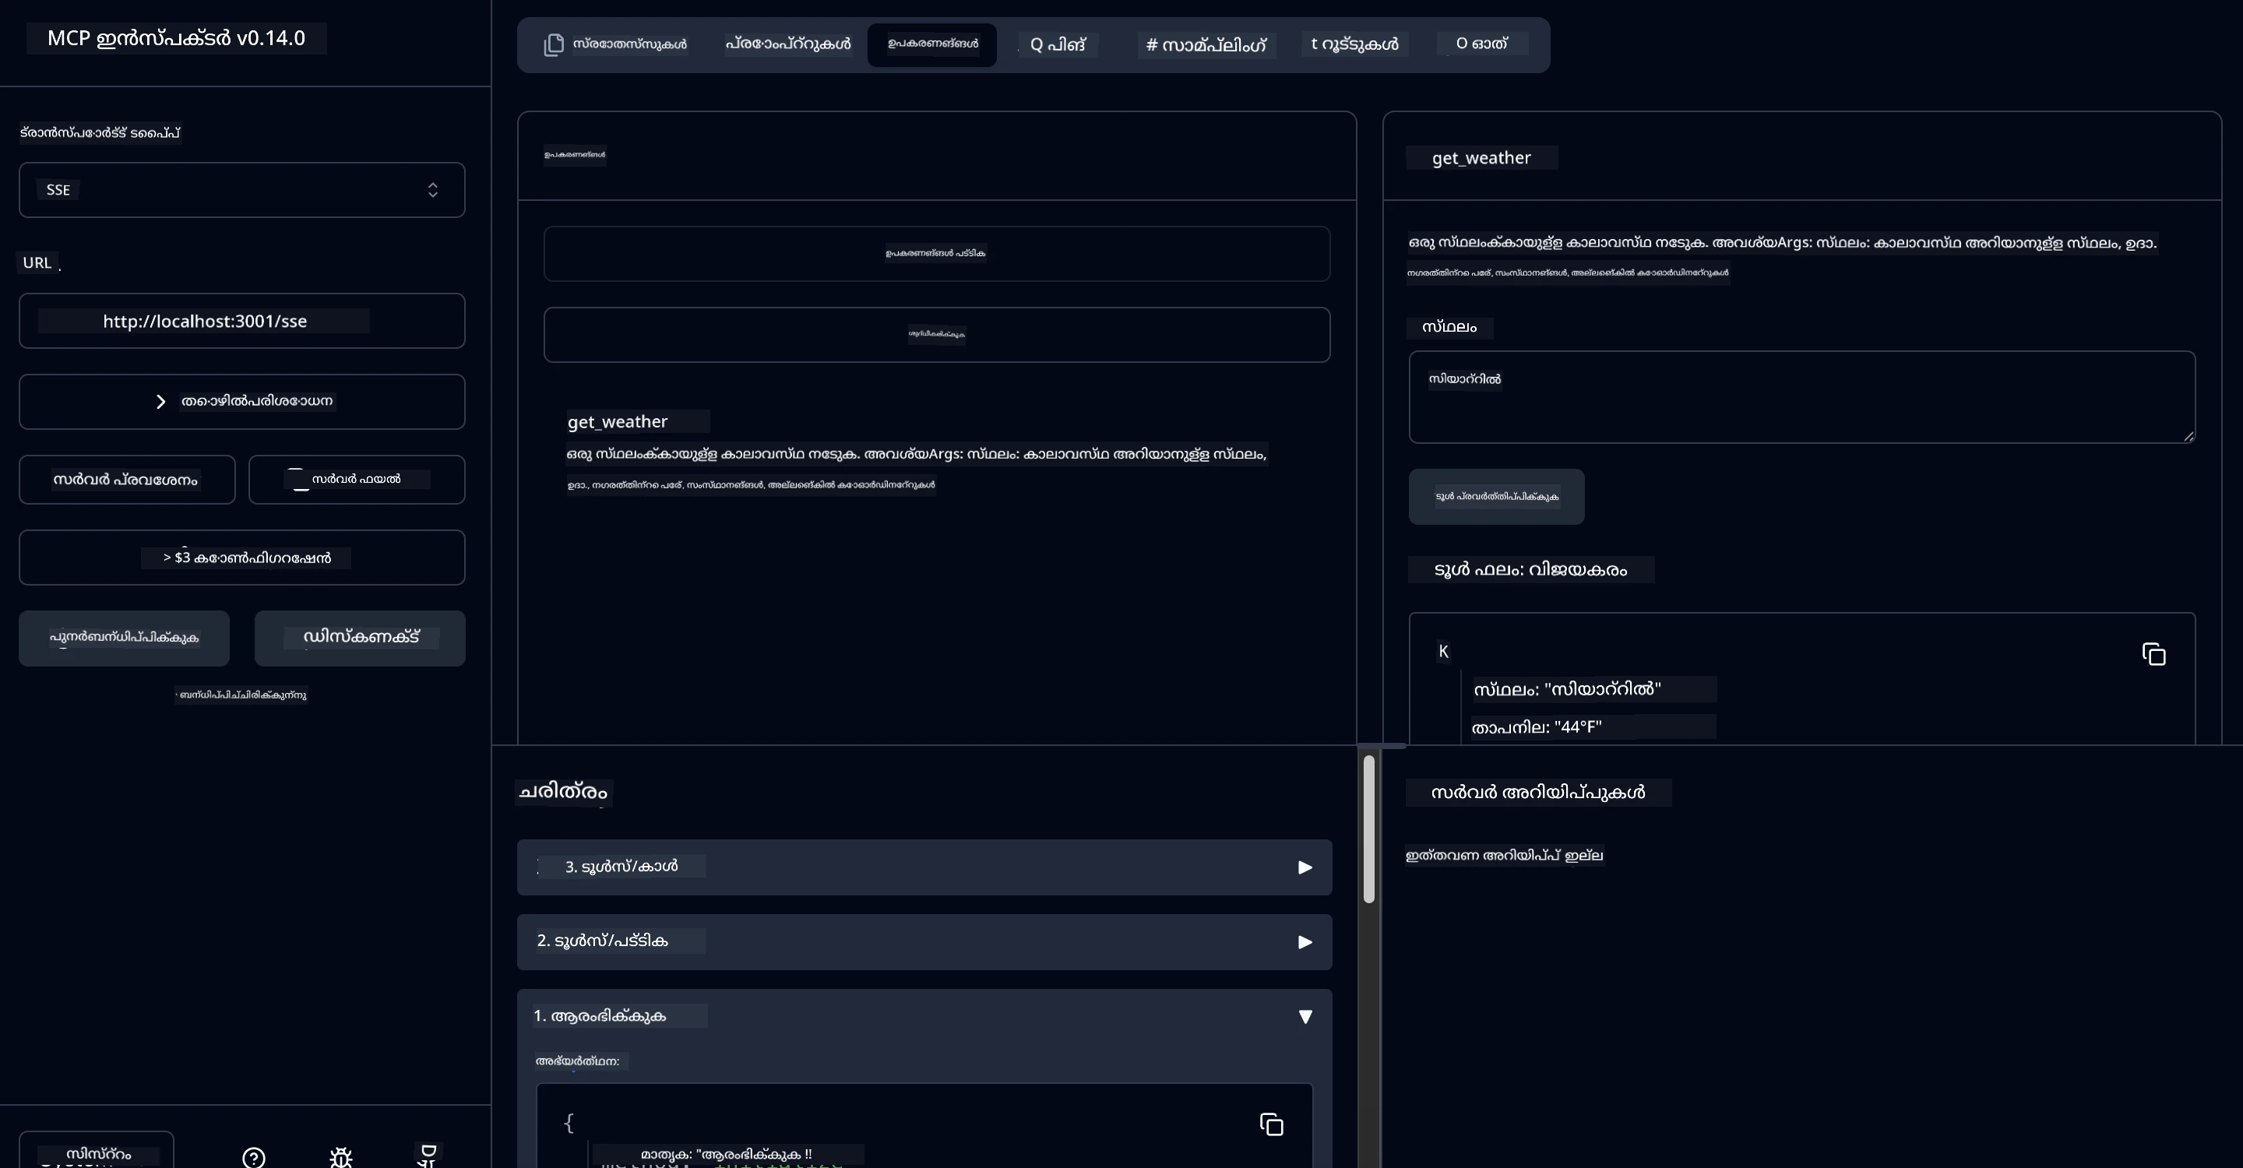2243x1168 pixels.
Task: Select the ഉപകരണങ്ങൾ tools tab
Action: [x=931, y=44]
